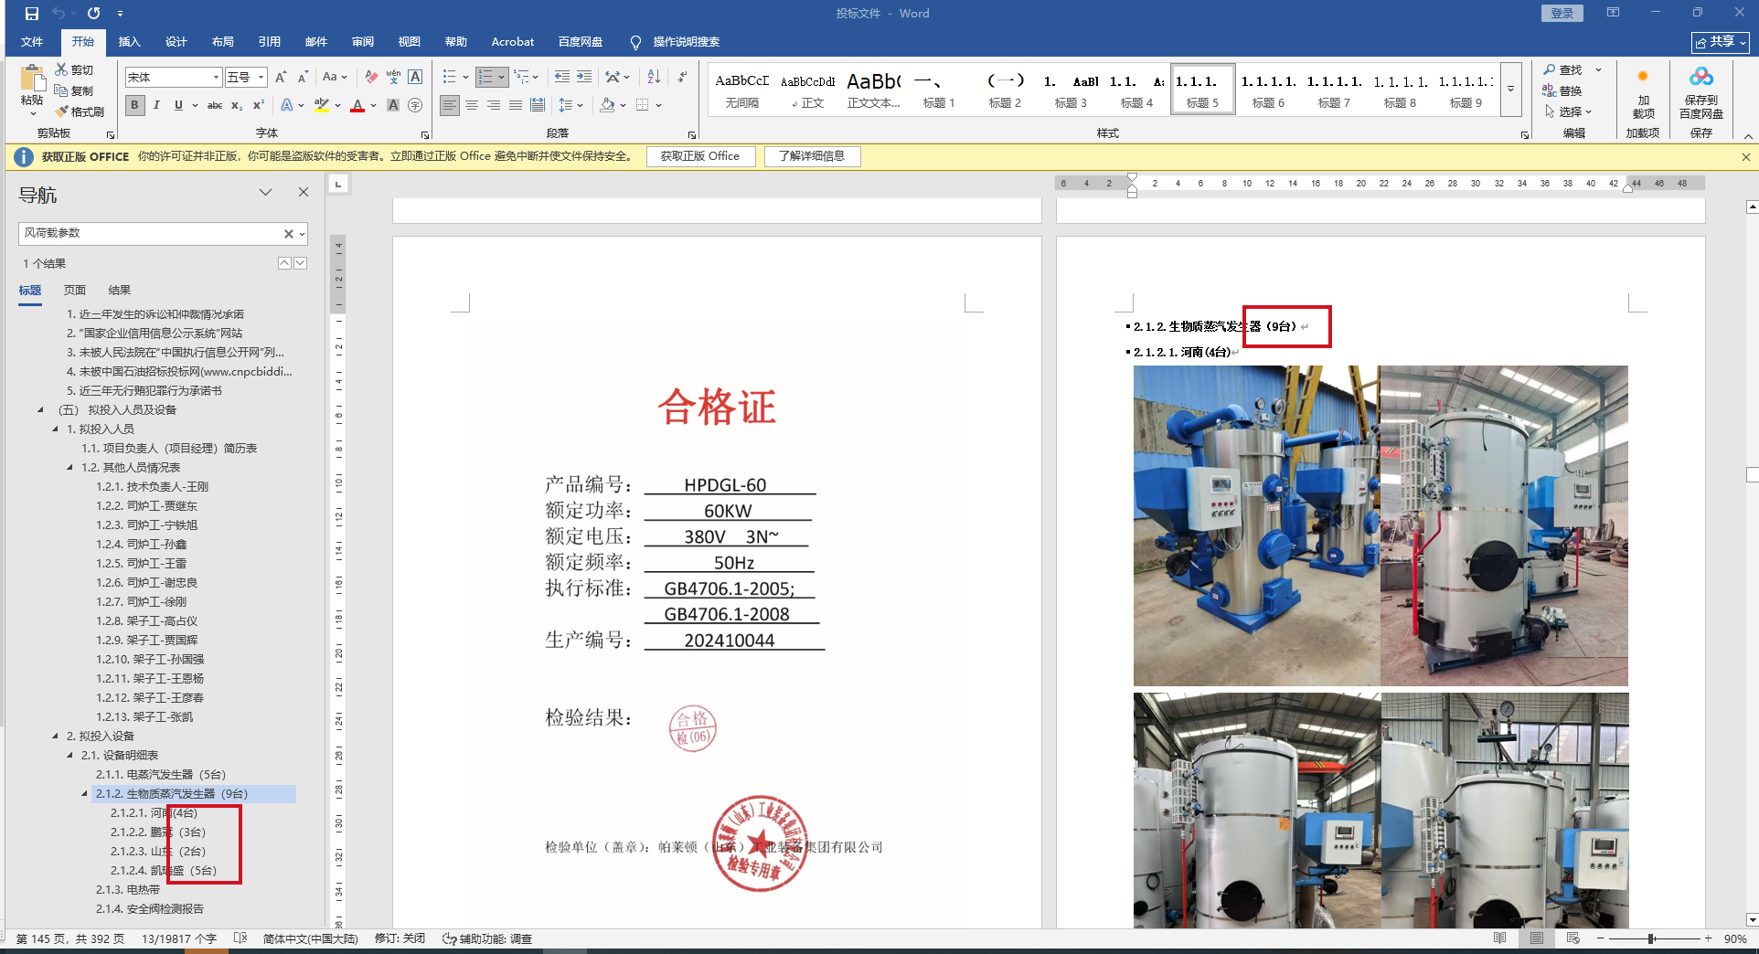Click the zoom in plus icon
1759x954 pixels.
(x=1708, y=938)
